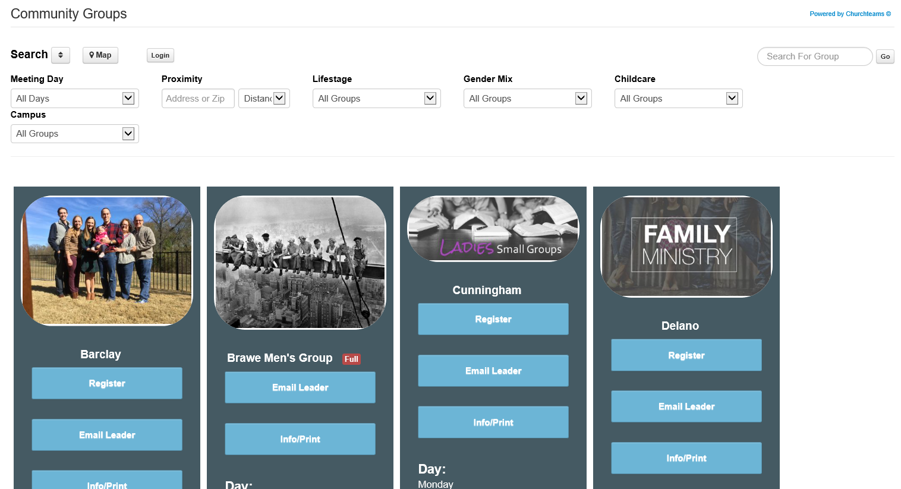Register for the Barclay group
The image size is (901, 489).
[107, 383]
